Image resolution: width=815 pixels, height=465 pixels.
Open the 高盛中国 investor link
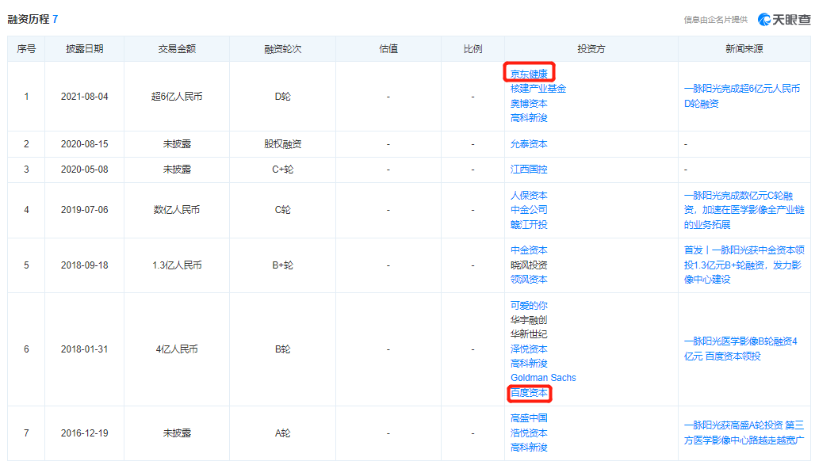529,418
